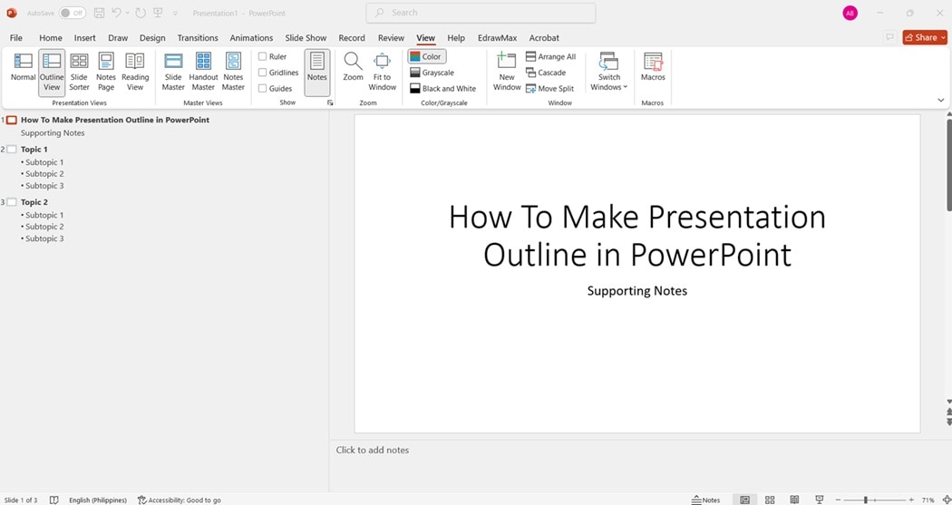Open account profile avatar
The image size is (952, 505).
point(850,13)
